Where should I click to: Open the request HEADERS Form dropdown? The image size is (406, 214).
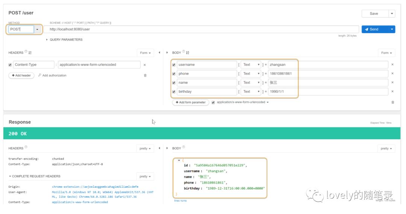click(x=145, y=53)
